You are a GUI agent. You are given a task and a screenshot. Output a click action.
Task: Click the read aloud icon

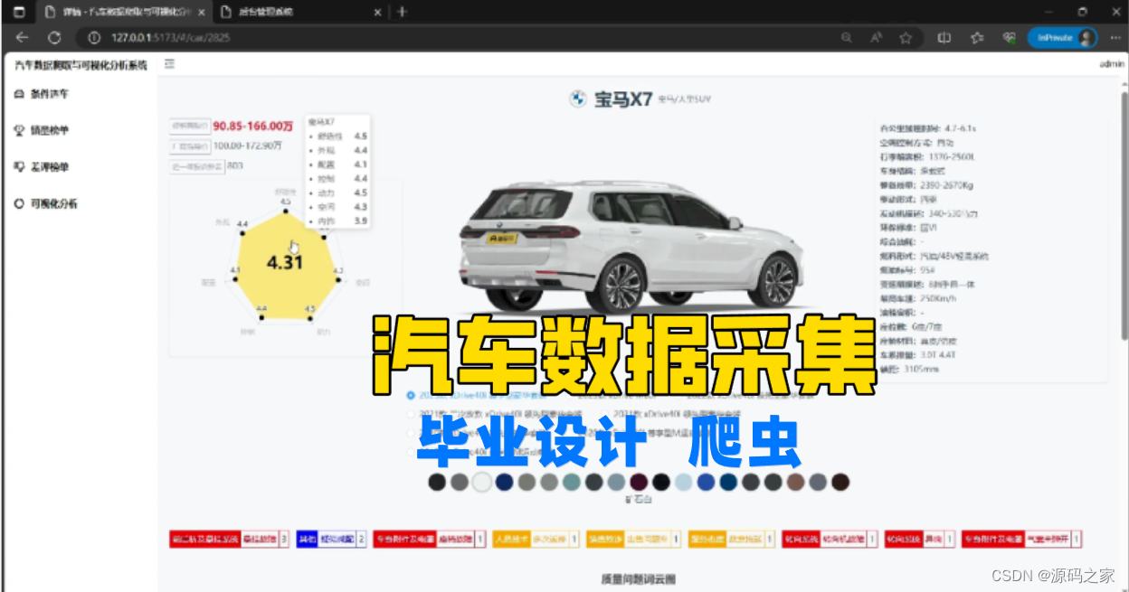coord(876,38)
